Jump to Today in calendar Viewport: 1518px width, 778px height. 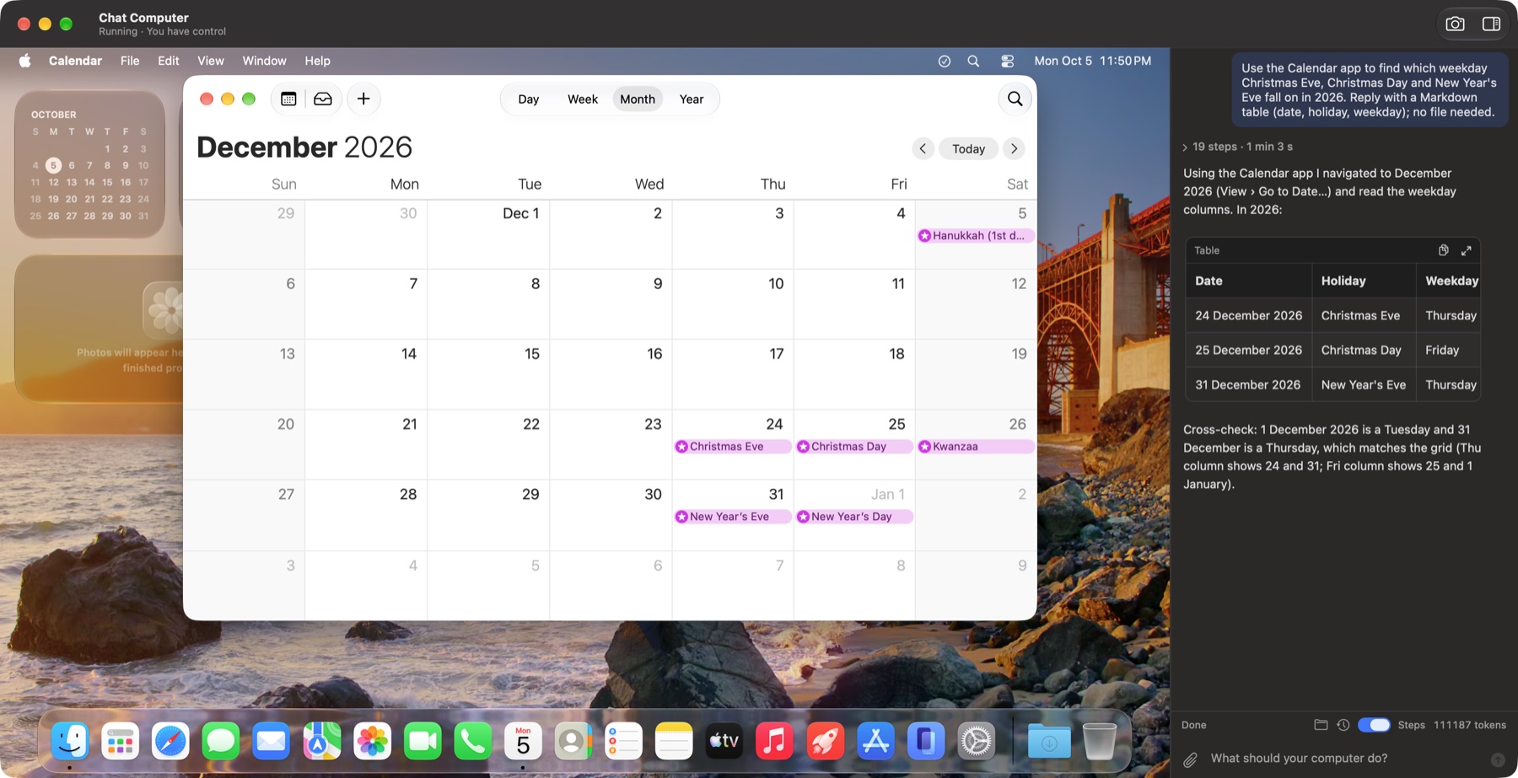point(968,148)
